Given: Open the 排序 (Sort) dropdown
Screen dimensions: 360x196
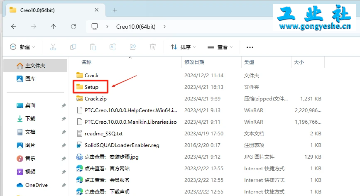Looking at the screenshot, I should point(183,47).
